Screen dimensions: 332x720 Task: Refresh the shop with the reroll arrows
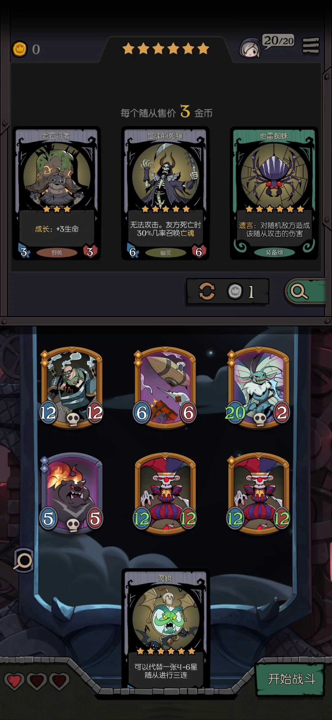[x=207, y=291]
